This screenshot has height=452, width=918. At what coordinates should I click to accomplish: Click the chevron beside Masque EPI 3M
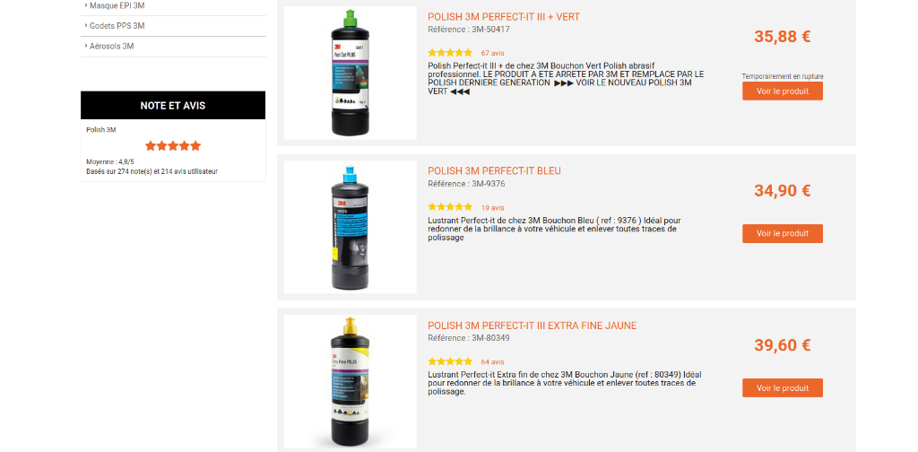(x=86, y=6)
